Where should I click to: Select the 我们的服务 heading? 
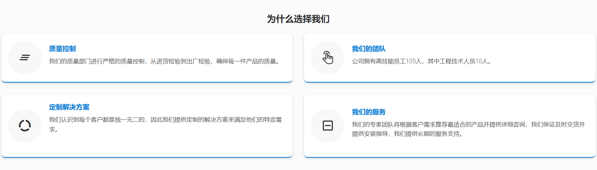369,112
